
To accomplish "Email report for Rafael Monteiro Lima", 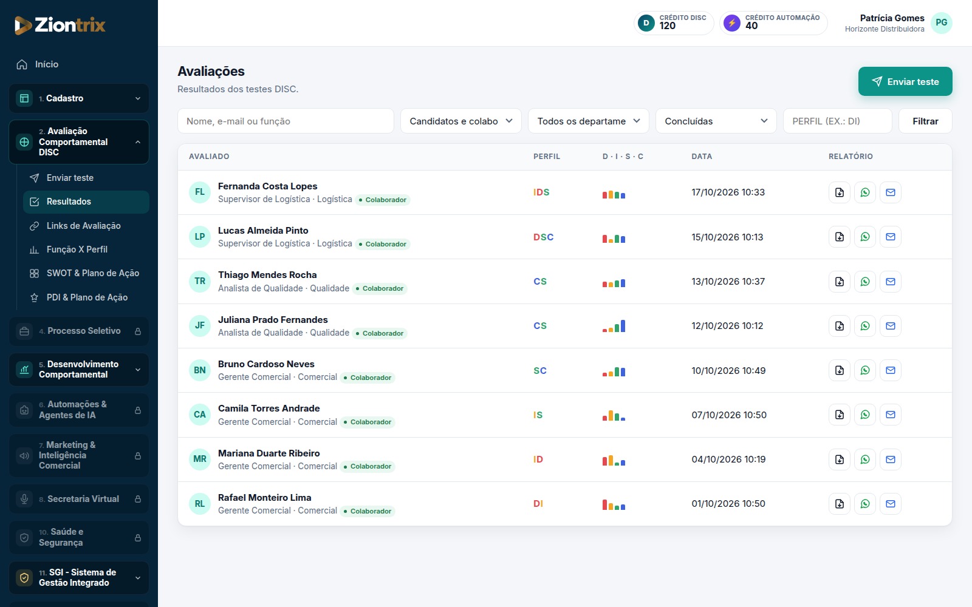I will 891,504.
